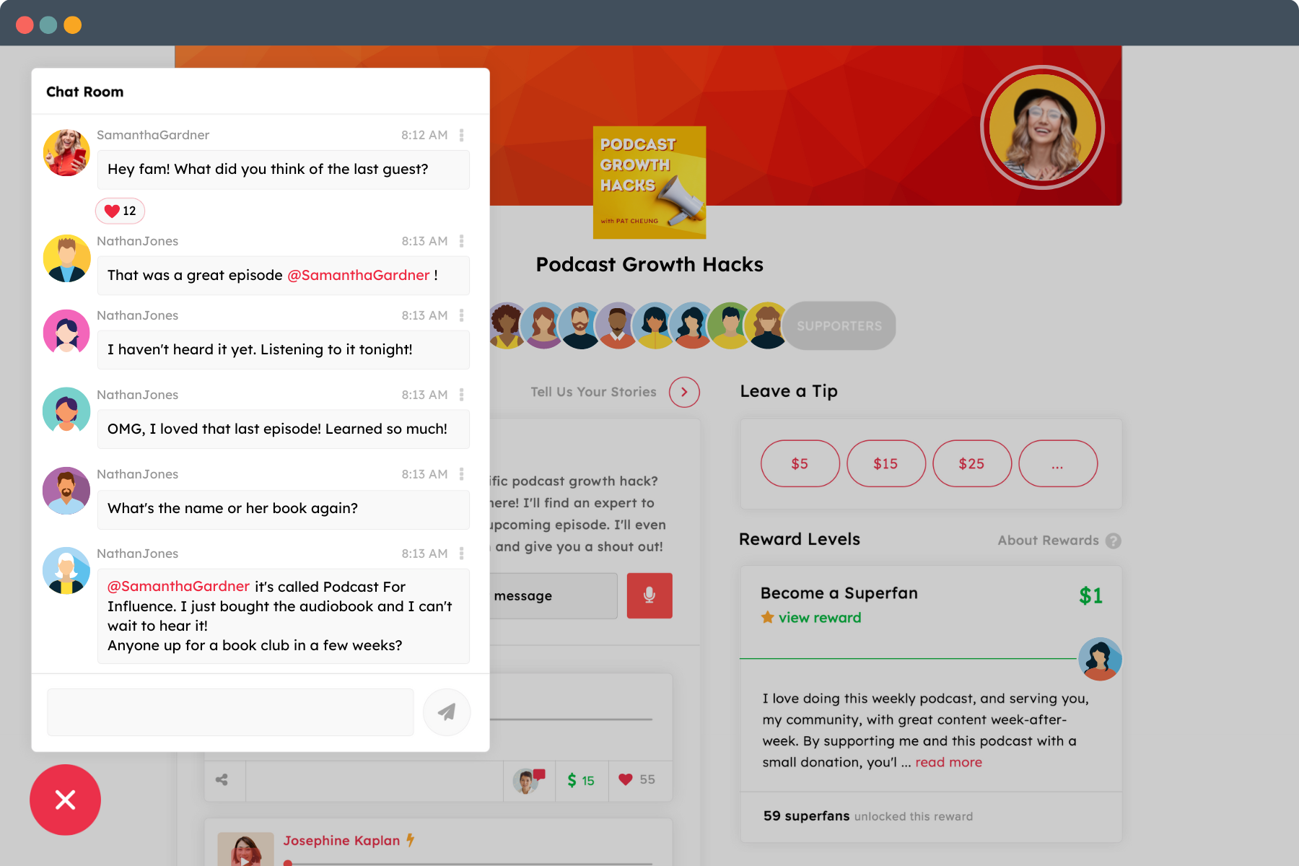
Task: Click the red microphone record button
Action: [x=649, y=595]
